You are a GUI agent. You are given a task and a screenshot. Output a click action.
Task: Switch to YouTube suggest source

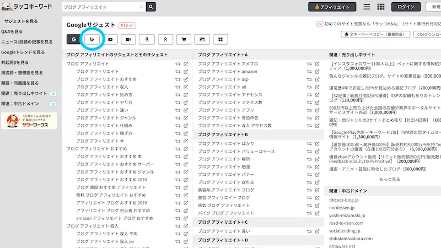[111, 39]
